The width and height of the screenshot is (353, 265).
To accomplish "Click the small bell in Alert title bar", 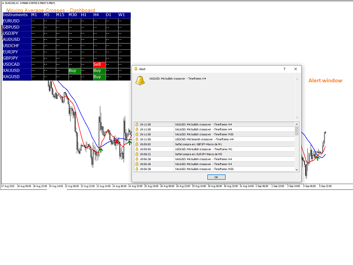I will [136, 69].
